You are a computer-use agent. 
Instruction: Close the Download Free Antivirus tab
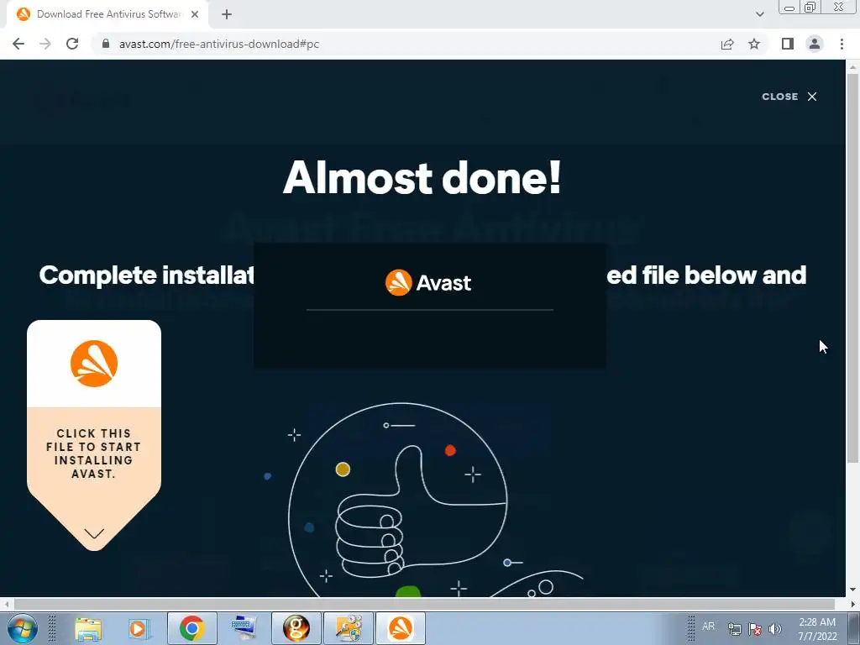click(195, 15)
